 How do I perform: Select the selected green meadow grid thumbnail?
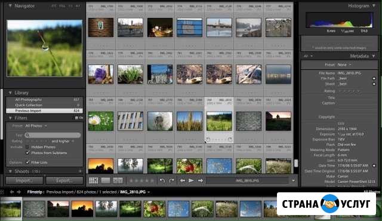point(219,121)
